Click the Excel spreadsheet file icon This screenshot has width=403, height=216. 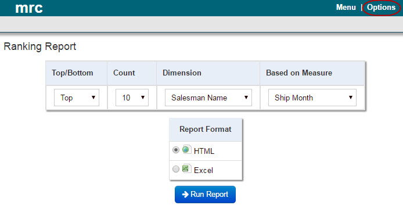pos(186,169)
